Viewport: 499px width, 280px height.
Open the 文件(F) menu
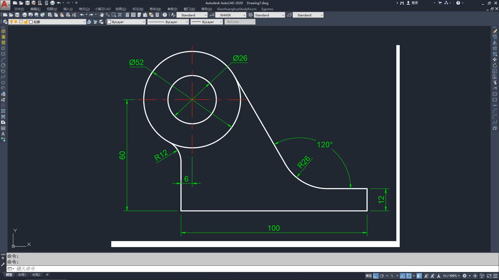(x=19, y=9)
